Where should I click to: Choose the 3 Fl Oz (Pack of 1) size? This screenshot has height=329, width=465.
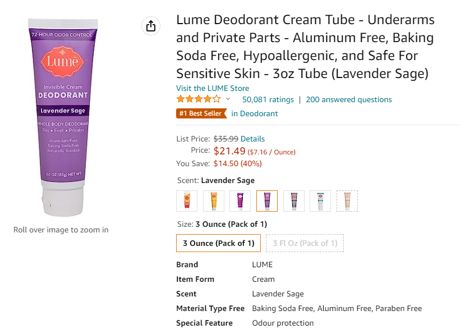click(x=305, y=243)
